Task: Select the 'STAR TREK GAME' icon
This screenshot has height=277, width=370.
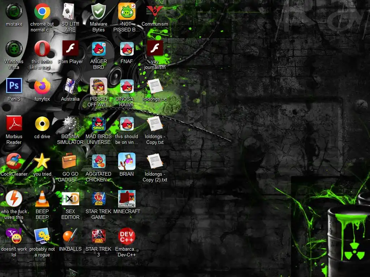Action: [x=98, y=199]
